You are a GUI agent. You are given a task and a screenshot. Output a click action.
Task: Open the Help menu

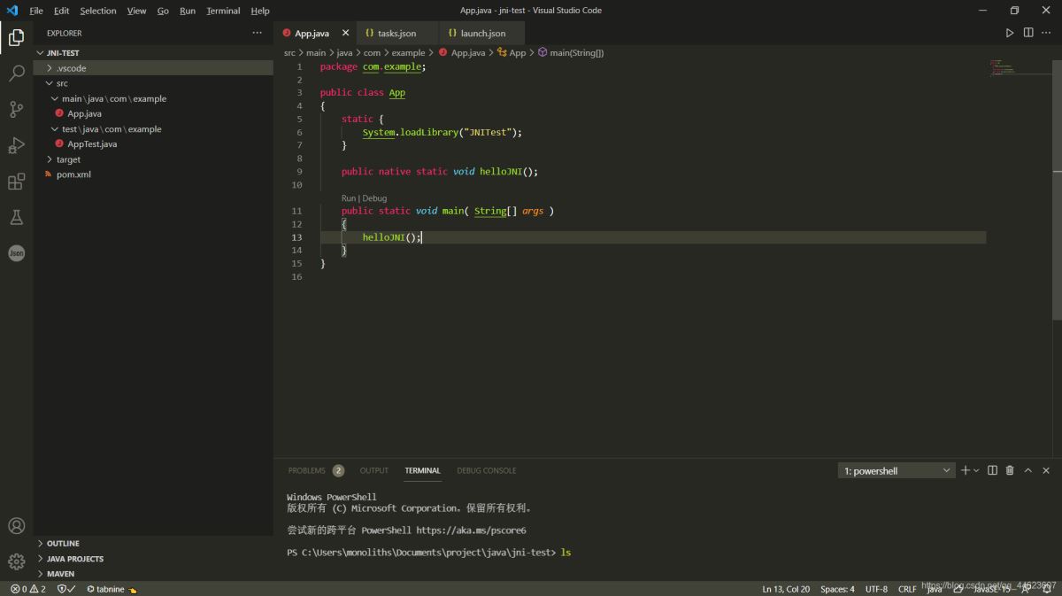tap(260, 11)
